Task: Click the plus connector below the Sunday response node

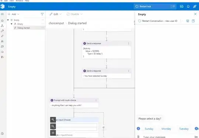Action: click(107, 83)
